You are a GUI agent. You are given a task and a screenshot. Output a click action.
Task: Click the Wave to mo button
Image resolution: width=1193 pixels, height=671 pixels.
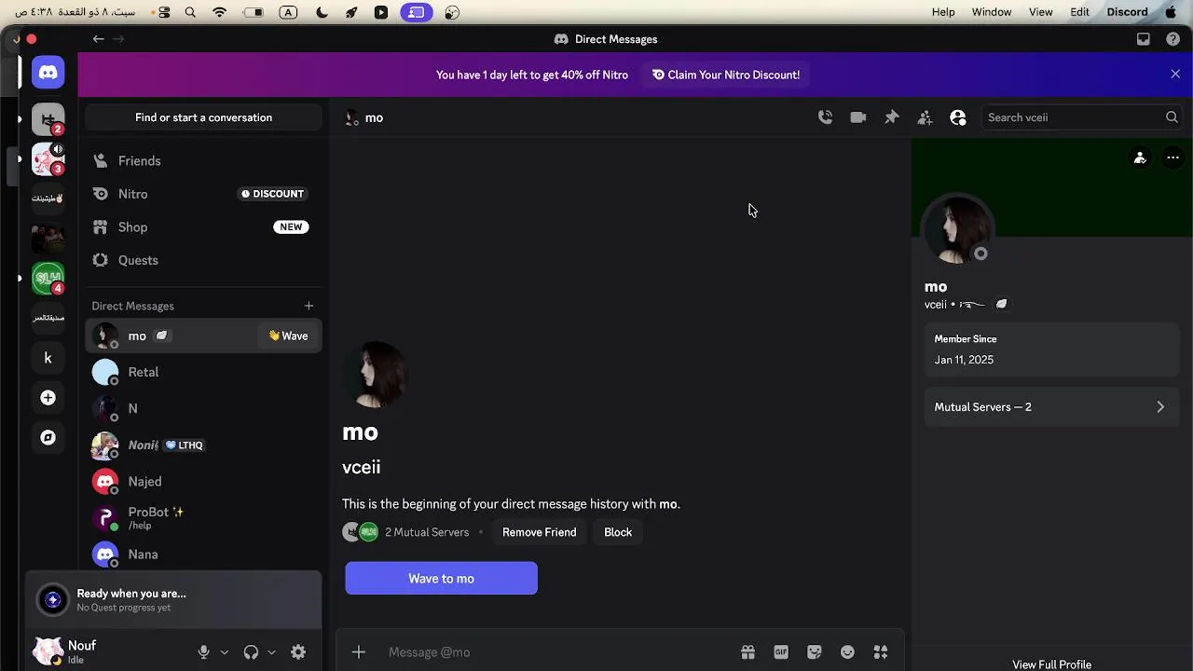click(x=441, y=579)
